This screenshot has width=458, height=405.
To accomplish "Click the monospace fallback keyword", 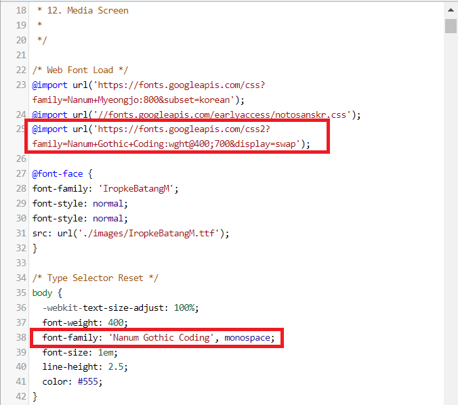I will (x=247, y=337).
